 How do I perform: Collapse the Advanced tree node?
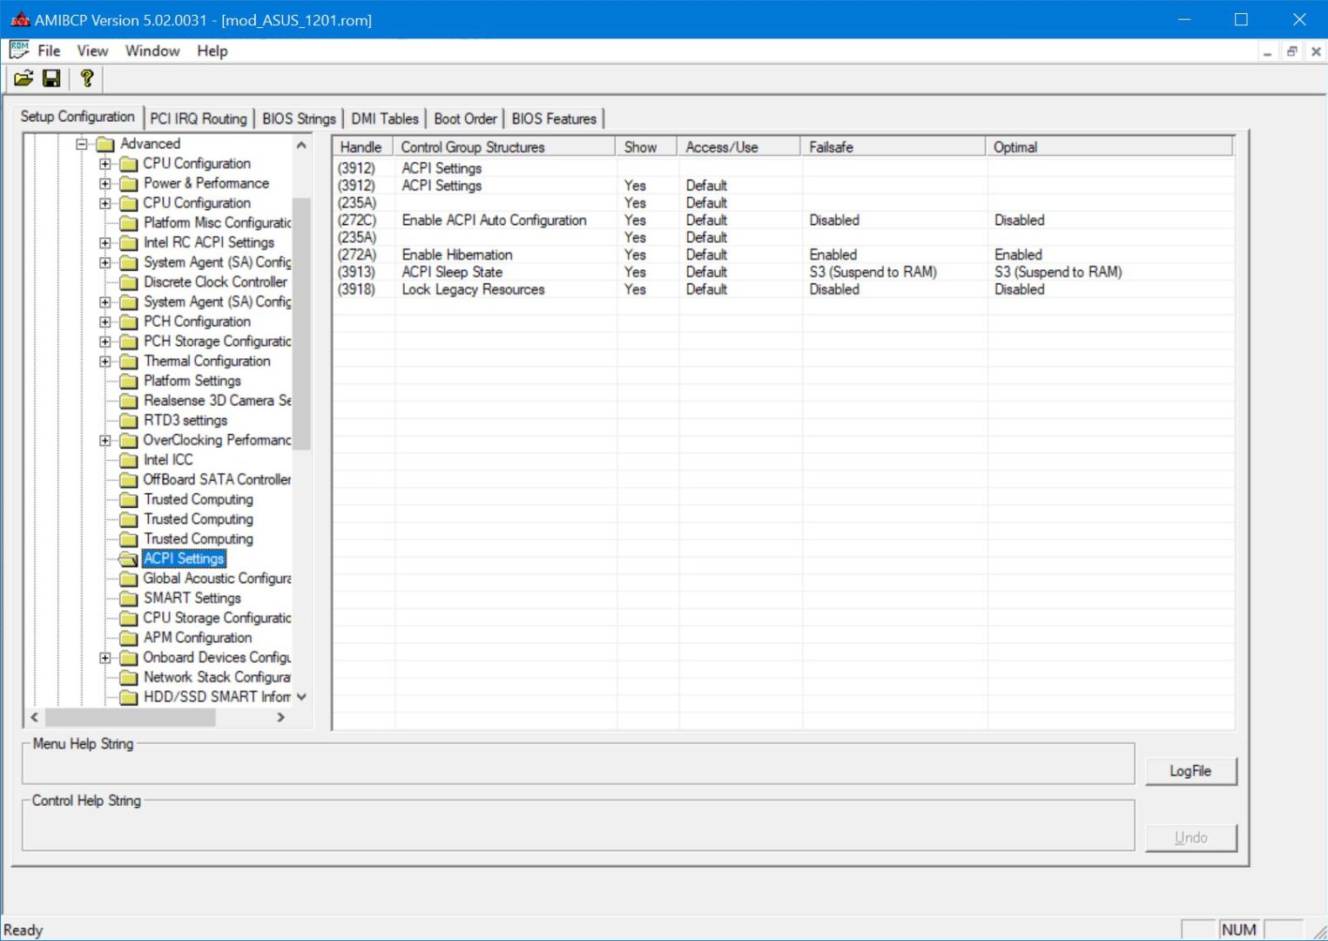(x=82, y=144)
